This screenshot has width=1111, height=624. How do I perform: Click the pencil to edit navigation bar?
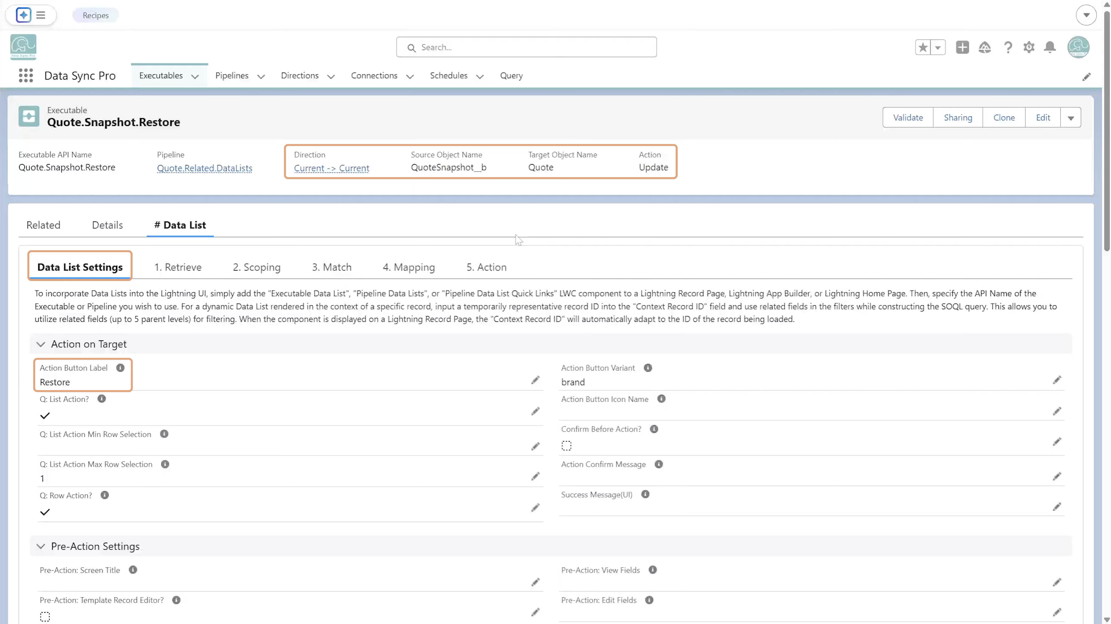1086,77
